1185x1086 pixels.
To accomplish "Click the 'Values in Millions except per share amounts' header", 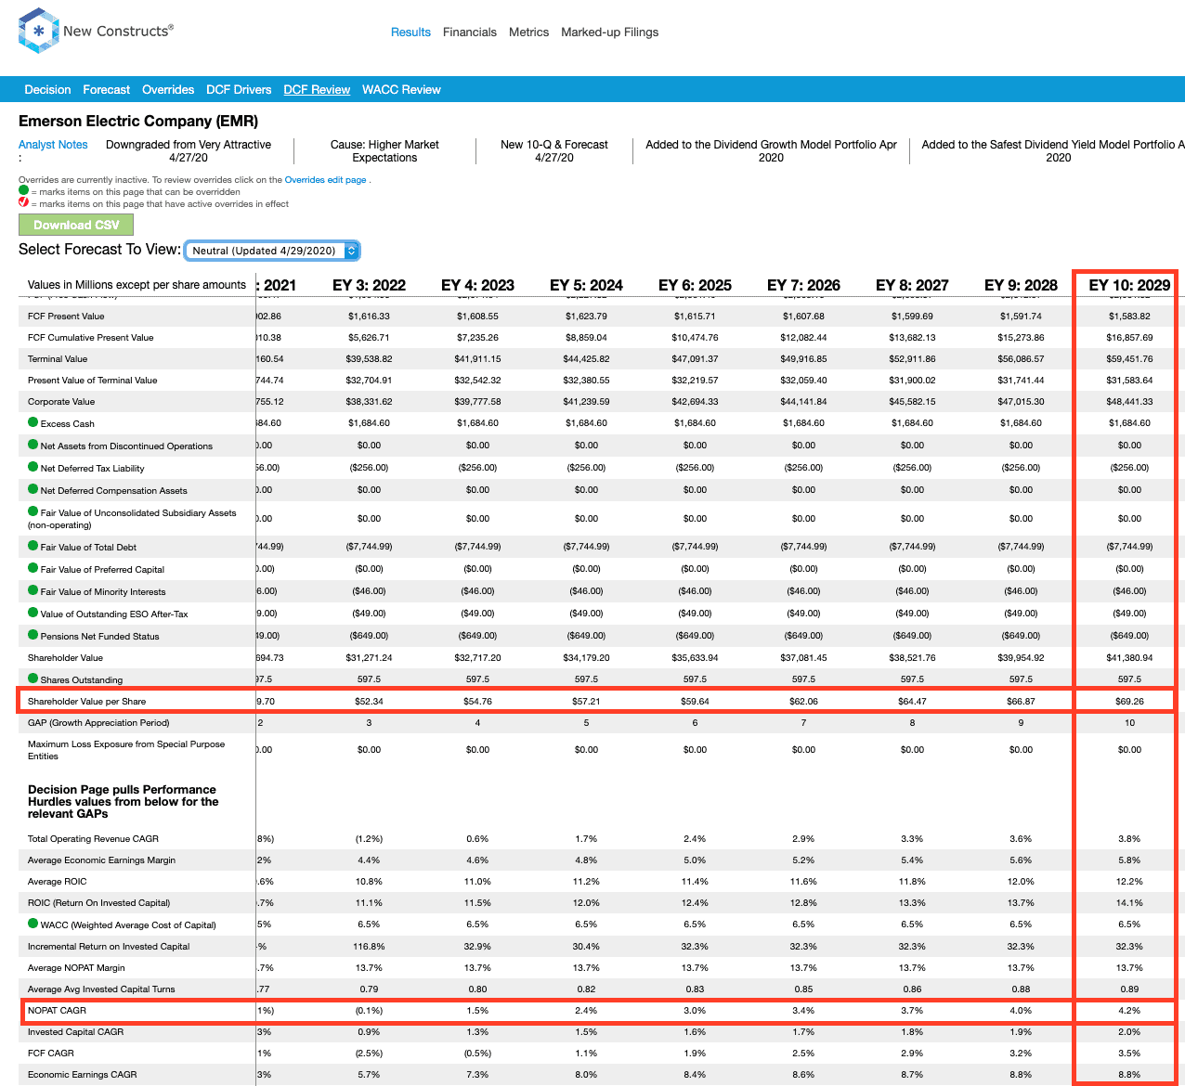I will pos(137,285).
